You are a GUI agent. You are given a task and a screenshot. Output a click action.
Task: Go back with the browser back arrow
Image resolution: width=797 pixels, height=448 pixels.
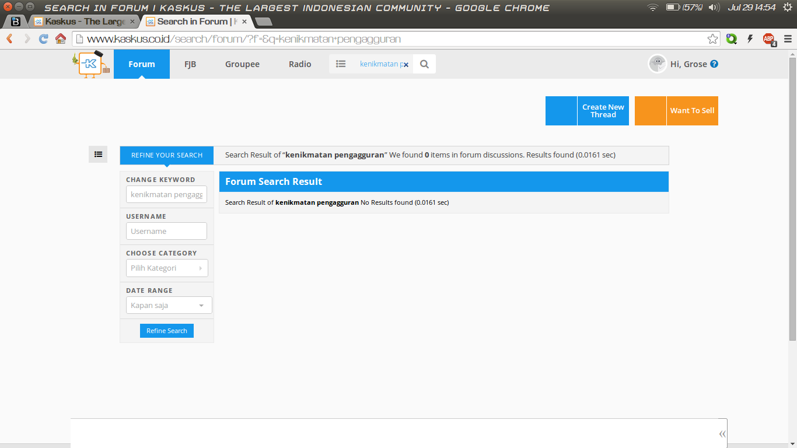pyautogui.click(x=9, y=39)
